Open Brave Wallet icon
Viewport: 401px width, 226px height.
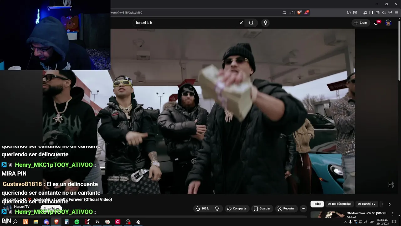378,13
